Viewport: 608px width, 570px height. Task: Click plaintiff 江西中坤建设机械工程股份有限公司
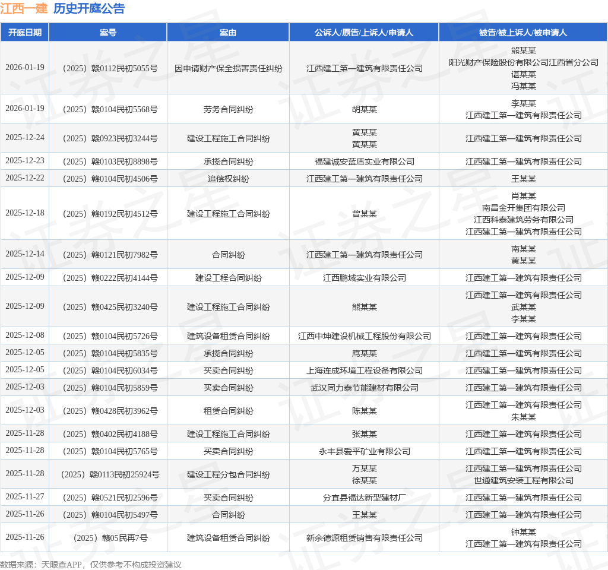pos(365,336)
